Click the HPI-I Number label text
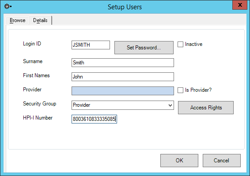250x176 pixels. click(x=38, y=118)
